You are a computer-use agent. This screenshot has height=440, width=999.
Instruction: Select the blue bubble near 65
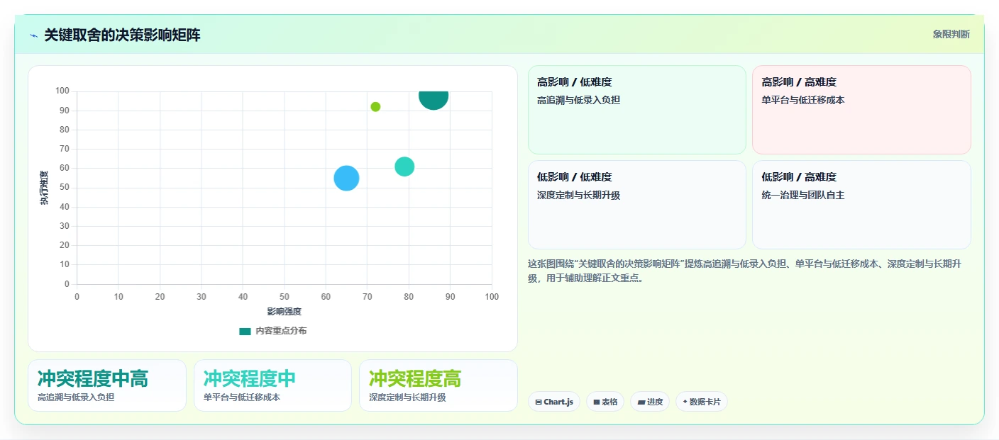coord(346,178)
